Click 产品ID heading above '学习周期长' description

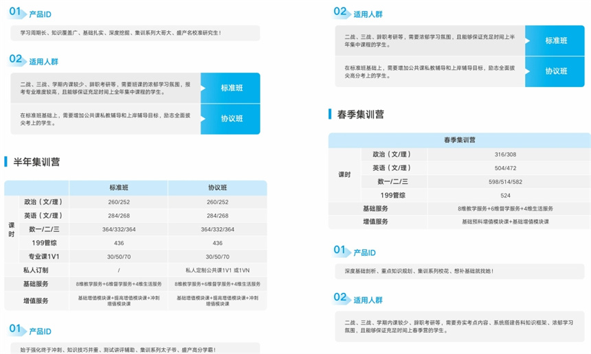[40, 14]
